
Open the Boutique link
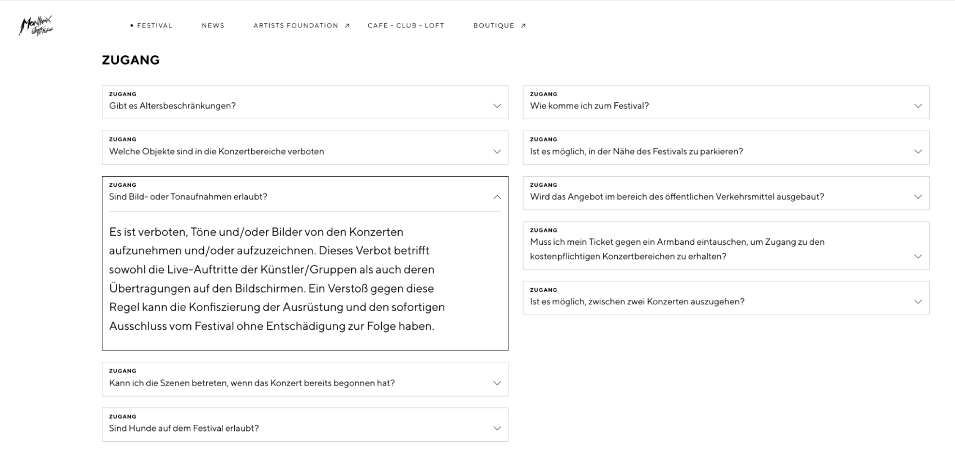493,26
